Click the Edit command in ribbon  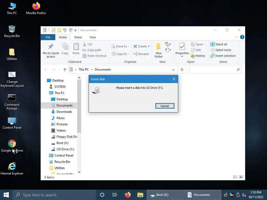tap(196, 50)
